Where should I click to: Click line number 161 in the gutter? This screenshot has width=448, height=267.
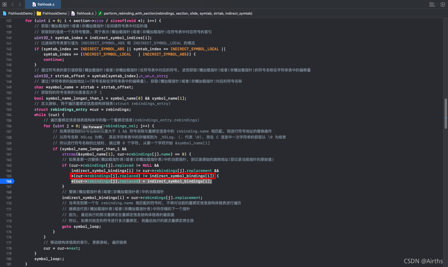(x=9, y=154)
